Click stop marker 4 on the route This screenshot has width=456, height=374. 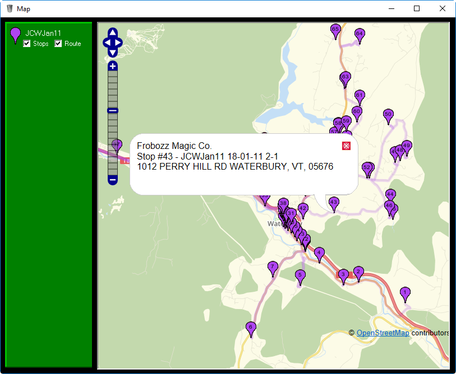click(319, 253)
